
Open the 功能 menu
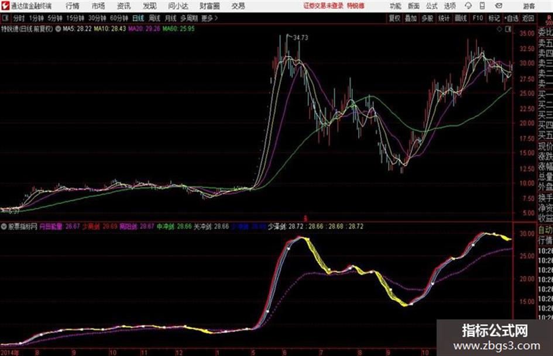point(396,6)
